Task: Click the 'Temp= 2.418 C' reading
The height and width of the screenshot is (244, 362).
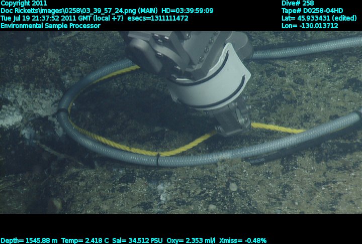Action: pos(85,240)
